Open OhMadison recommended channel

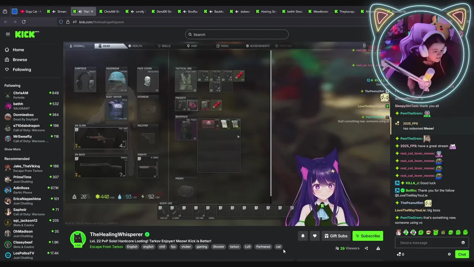[31, 233]
